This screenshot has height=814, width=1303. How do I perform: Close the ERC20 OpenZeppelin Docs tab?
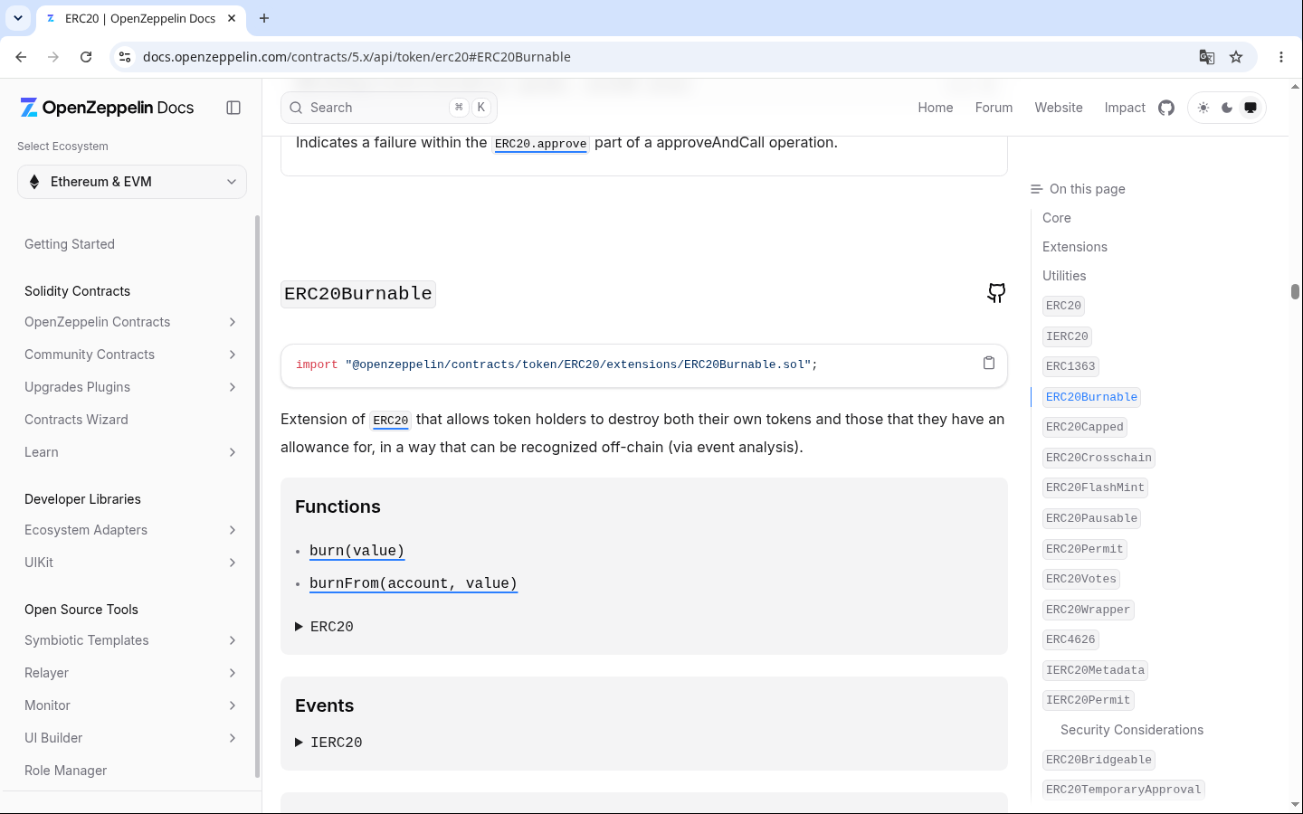(x=232, y=18)
